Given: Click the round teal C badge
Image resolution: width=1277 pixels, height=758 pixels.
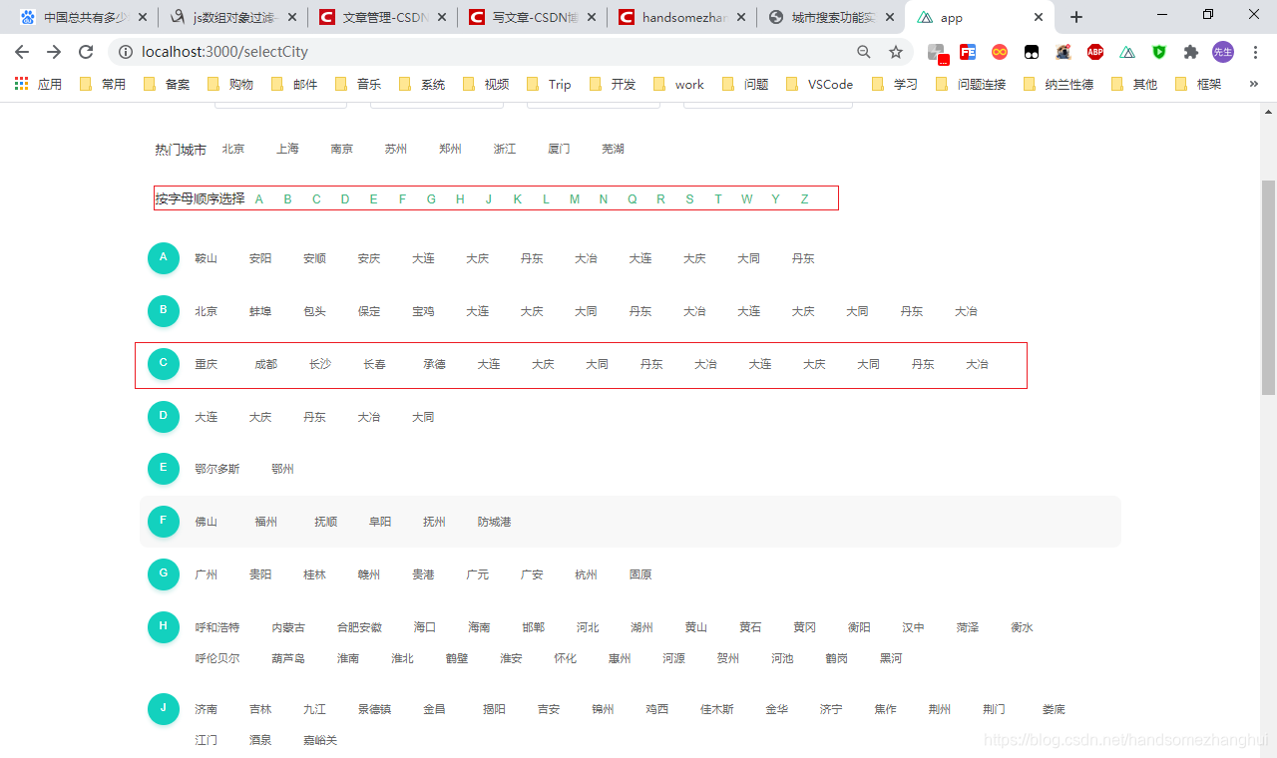Looking at the screenshot, I should click(163, 363).
